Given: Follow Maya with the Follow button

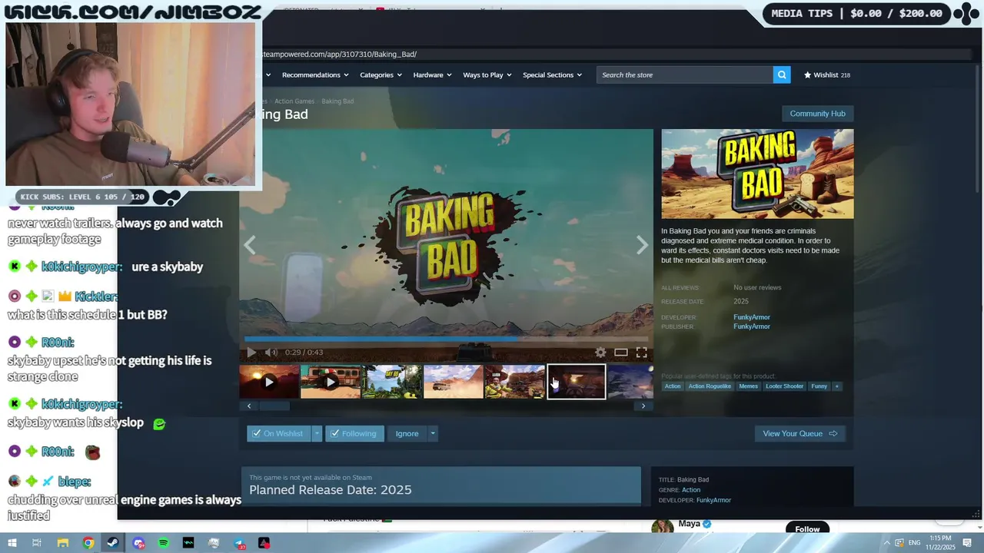Looking at the screenshot, I should (x=807, y=528).
